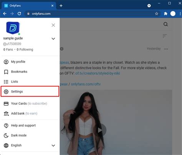182x155 pixels.
Task: Click the Chrome profile avatar circle
Action: tap(173, 14)
